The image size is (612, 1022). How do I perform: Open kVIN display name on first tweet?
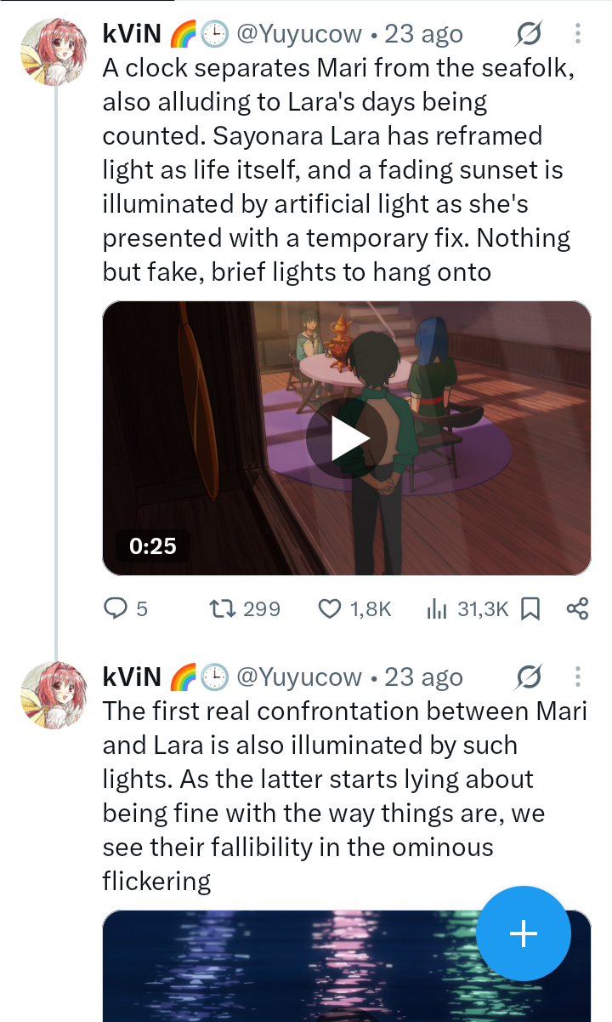click(133, 34)
